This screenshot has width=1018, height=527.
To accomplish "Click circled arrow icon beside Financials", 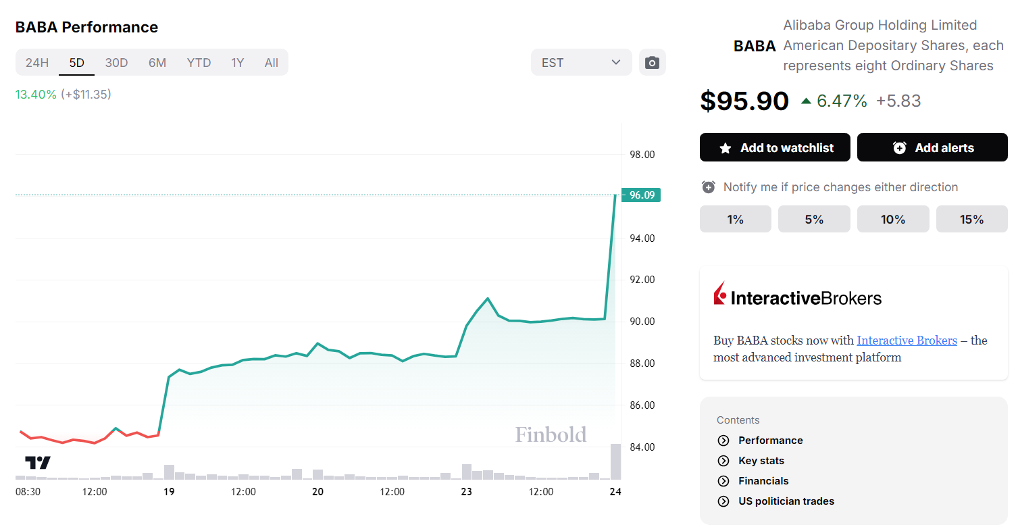I will [x=723, y=481].
